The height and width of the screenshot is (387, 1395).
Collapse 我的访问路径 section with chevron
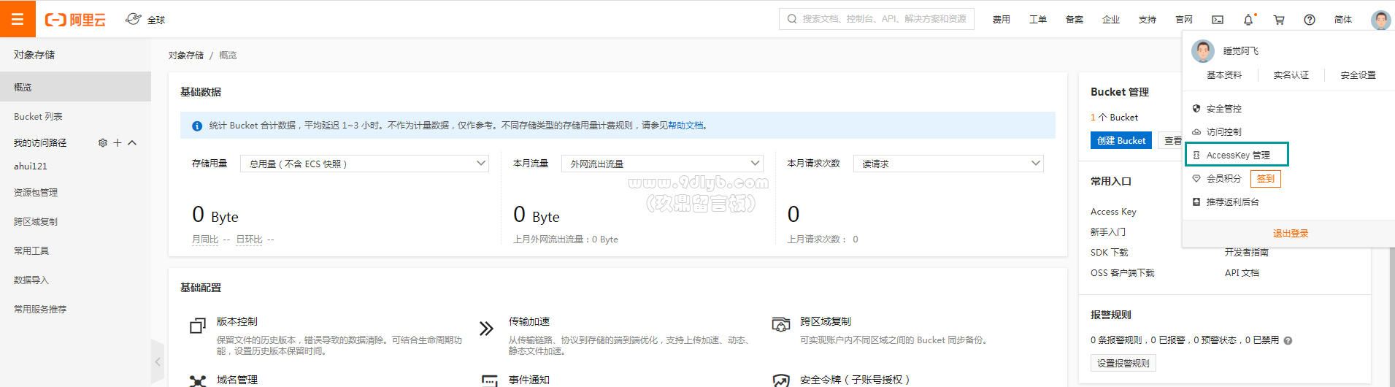coord(132,143)
